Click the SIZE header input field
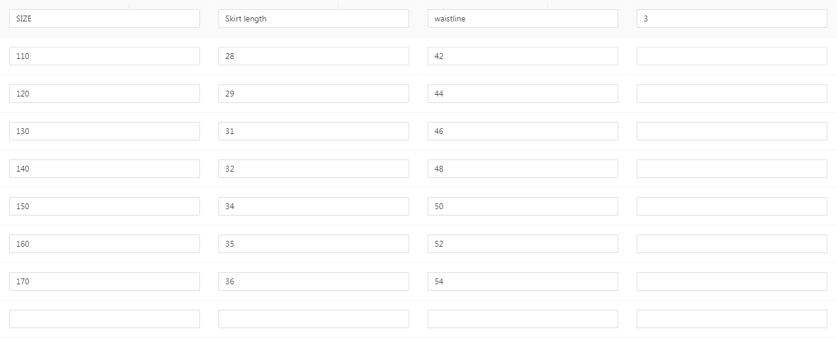The height and width of the screenshot is (338, 837). tap(105, 18)
